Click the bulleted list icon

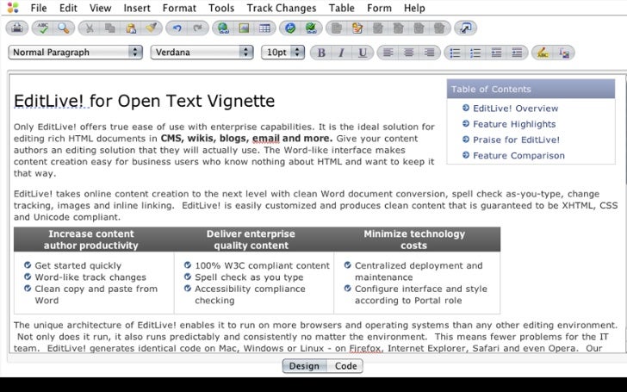tap(455, 53)
